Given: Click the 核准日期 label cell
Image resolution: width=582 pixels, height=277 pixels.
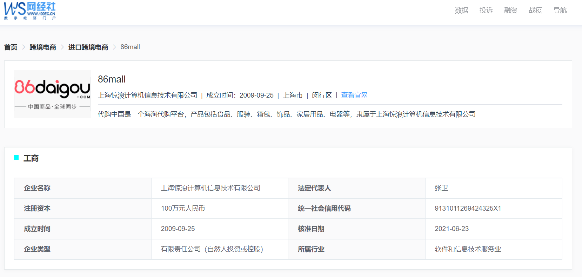Looking at the screenshot, I should 357,229.
